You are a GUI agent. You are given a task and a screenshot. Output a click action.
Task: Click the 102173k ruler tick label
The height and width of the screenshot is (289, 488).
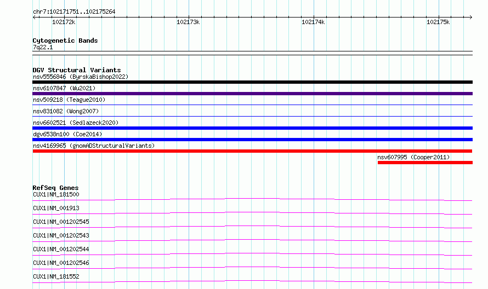[x=188, y=22]
